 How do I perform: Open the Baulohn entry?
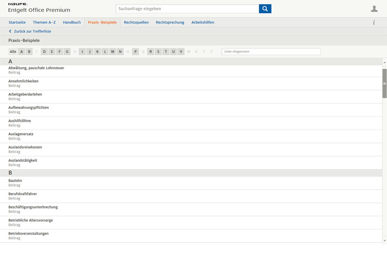pyautogui.click(x=191, y=183)
